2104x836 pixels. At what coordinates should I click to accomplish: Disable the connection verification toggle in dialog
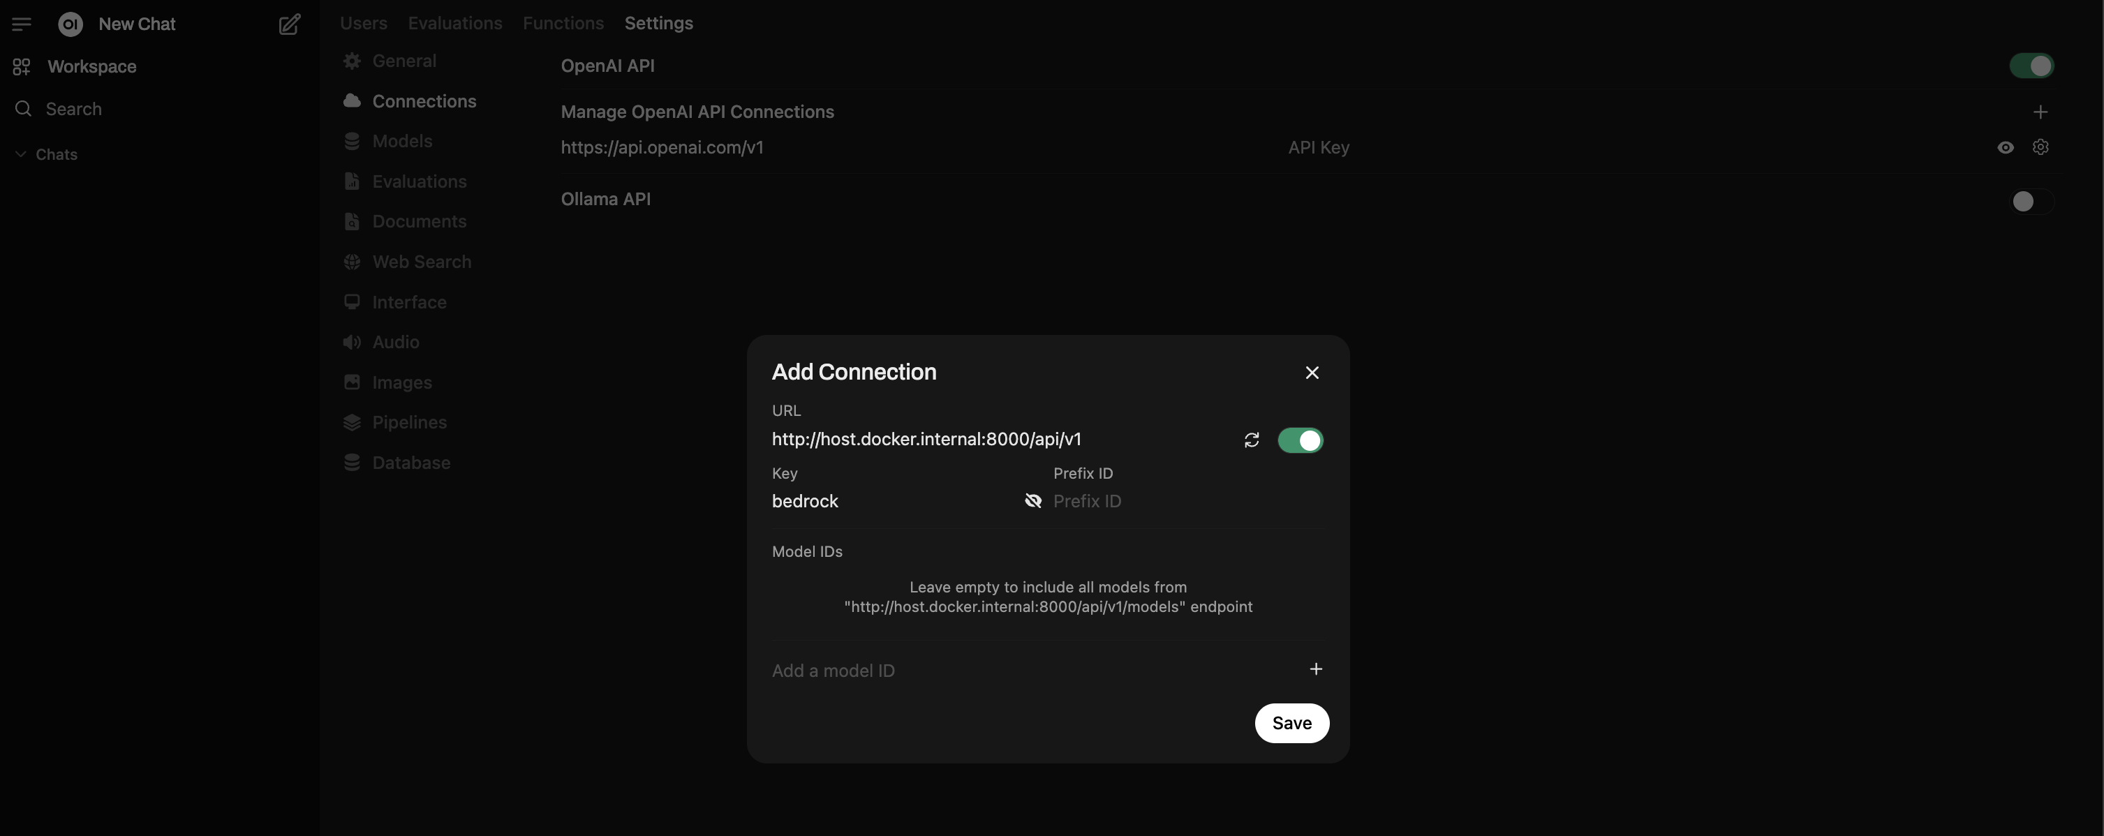[1301, 440]
